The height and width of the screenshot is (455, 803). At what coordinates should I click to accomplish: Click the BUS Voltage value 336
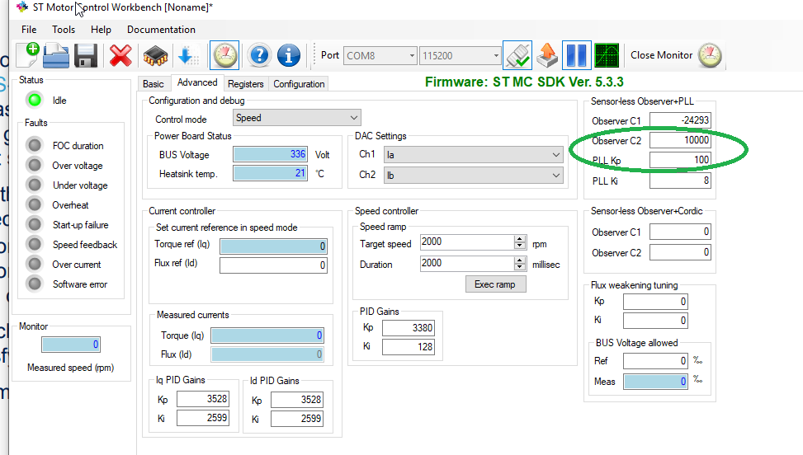(270, 154)
